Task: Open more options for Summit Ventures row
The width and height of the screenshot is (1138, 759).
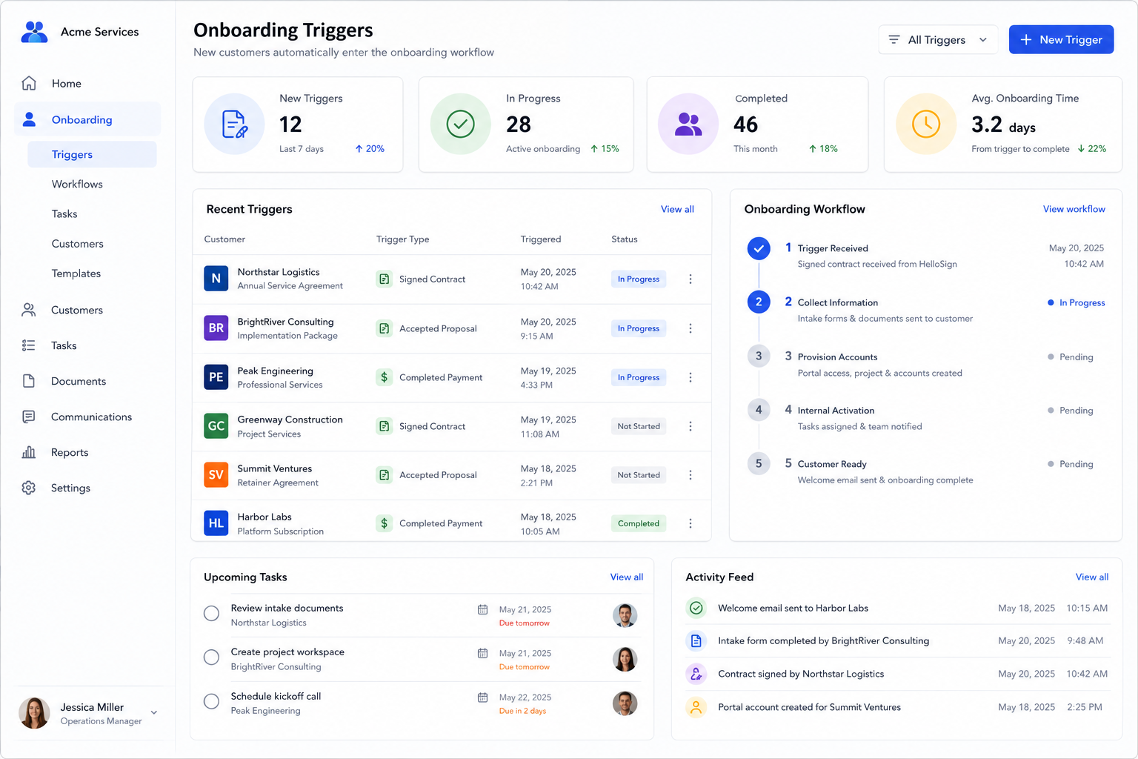Action: click(691, 475)
